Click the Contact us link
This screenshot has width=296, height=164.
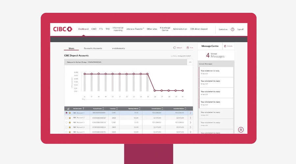[223, 30]
